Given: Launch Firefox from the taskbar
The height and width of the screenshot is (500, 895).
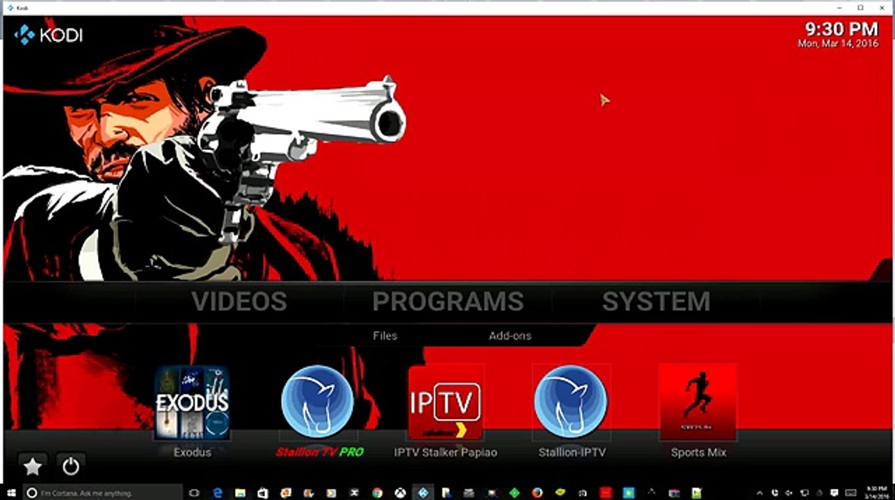Looking at the screenshot, I should tap(537, 493).
